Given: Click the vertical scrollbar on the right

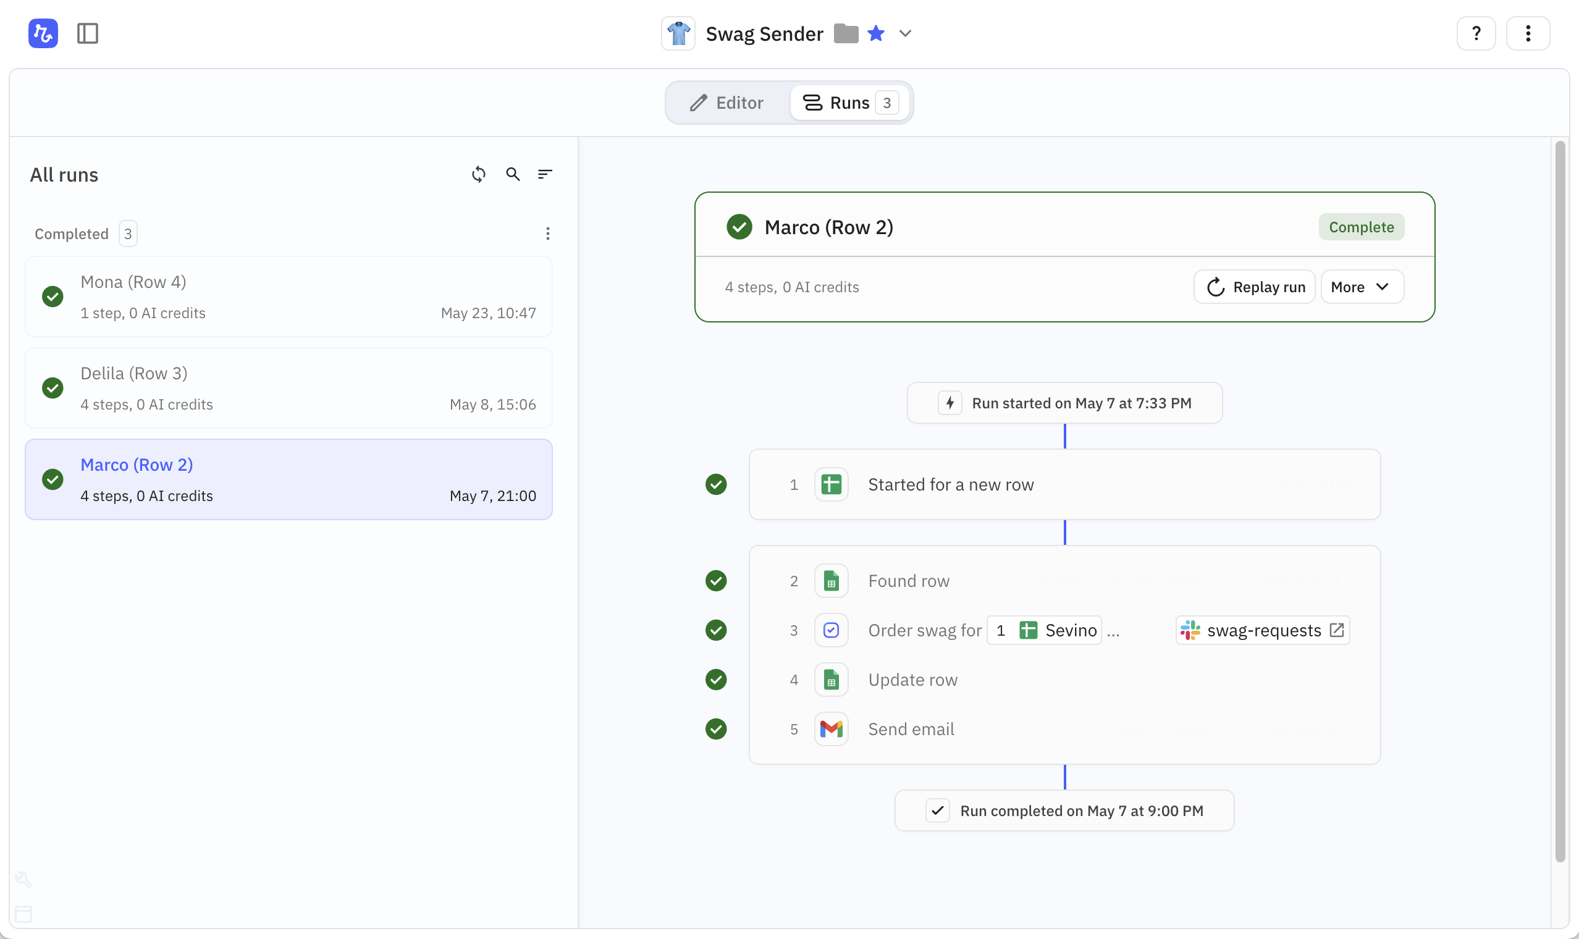Looking at the screenshot, I should pyautogui.click(x=1559, y=500).
